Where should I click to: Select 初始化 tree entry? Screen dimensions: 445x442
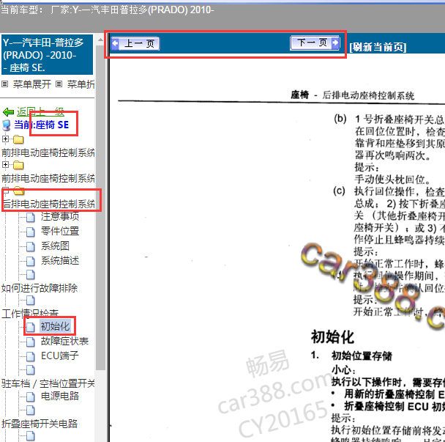(55, 326)
